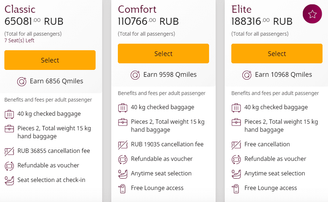Image resolution: width=328 pixels, height=202 pixels.
Task: Click Classic RUB 36855 cancellation fee text
Action: pyautogui.click(x=54, y=151)
